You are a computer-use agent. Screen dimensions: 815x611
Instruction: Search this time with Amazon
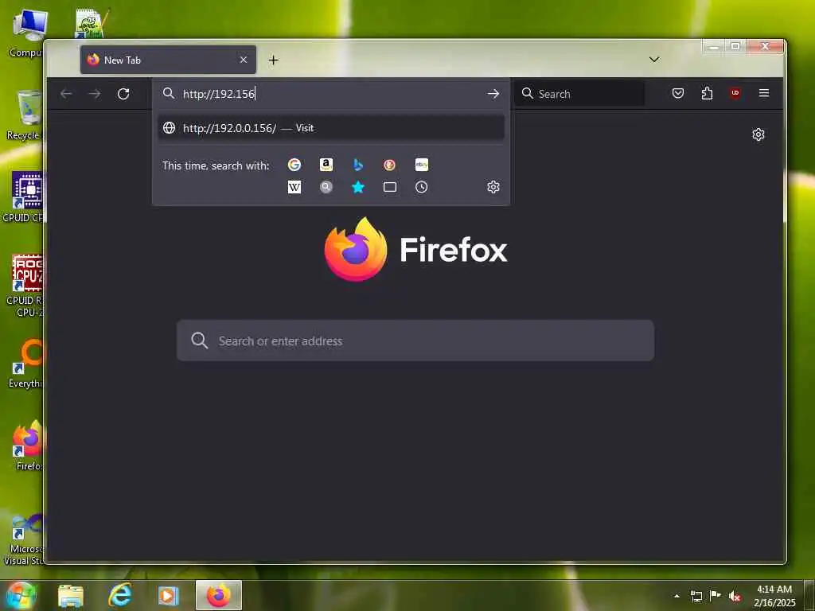click(x=326, y=165)
